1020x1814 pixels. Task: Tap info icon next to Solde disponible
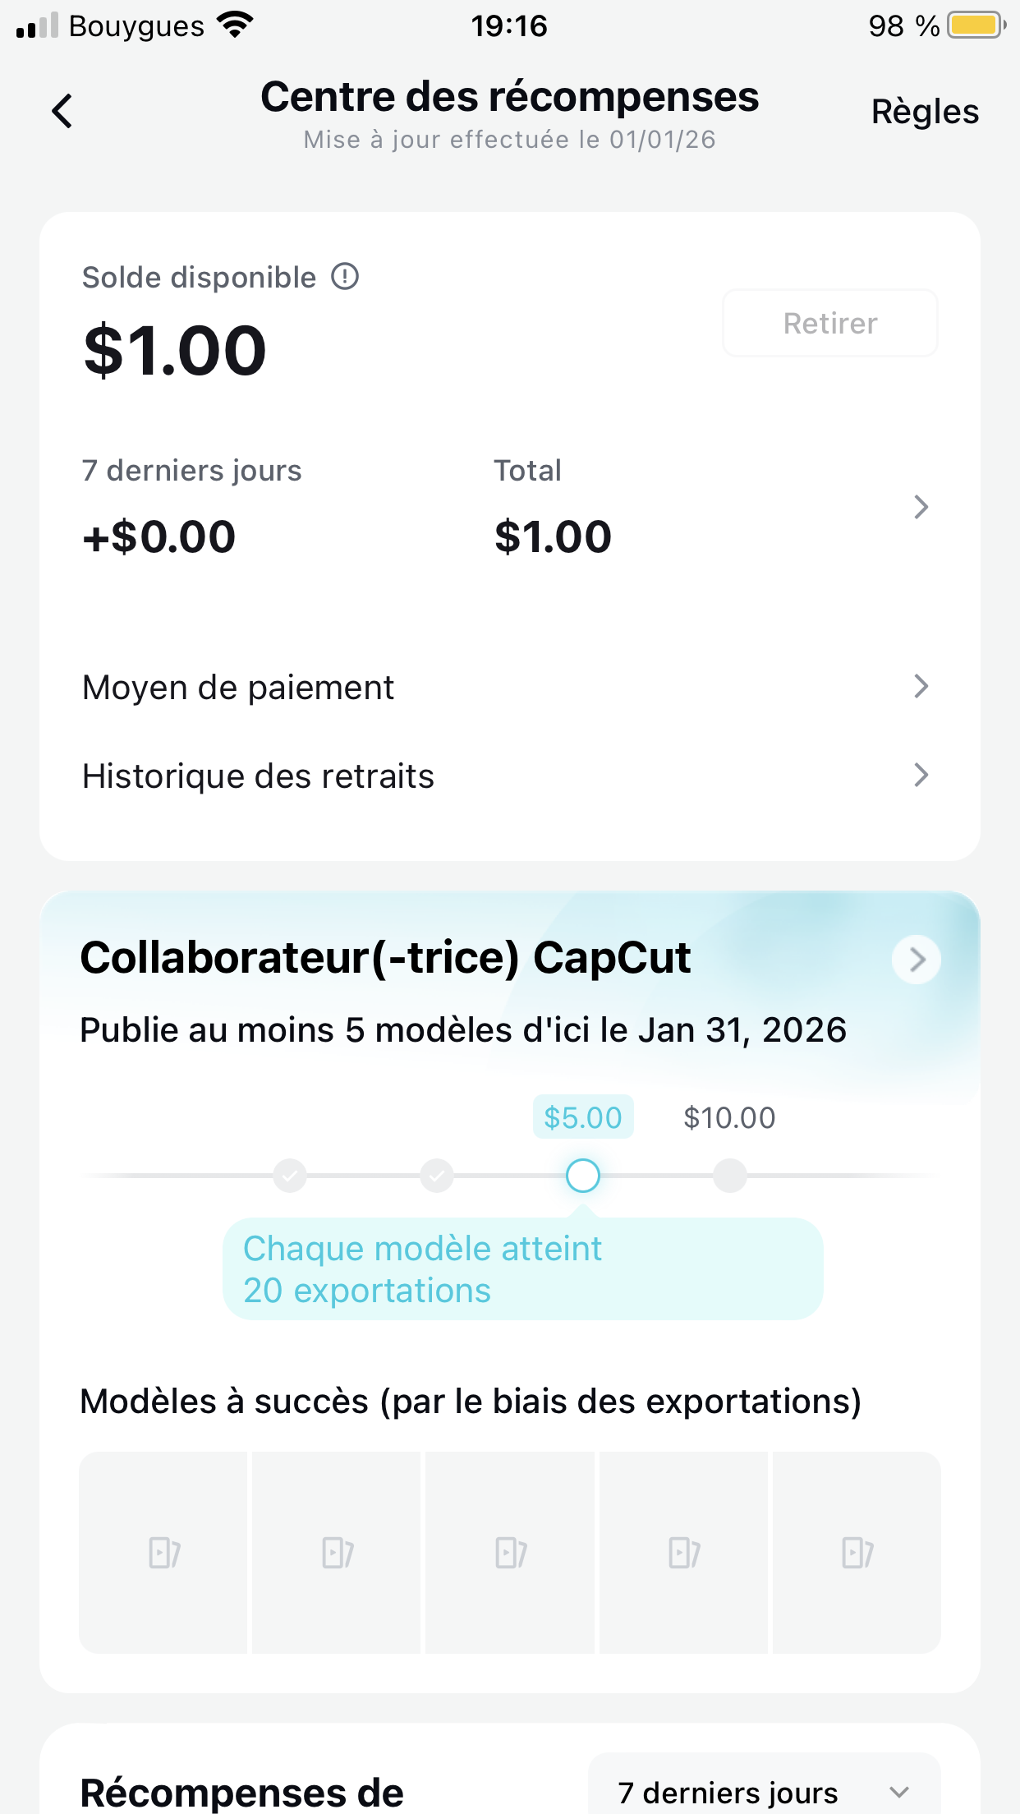(345, 277)
